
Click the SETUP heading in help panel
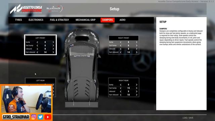click(x=163, y=22)
